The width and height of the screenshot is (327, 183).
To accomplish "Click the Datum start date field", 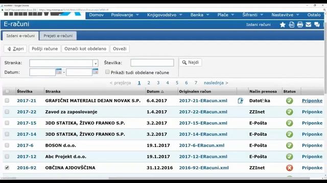I will [42, 72].
